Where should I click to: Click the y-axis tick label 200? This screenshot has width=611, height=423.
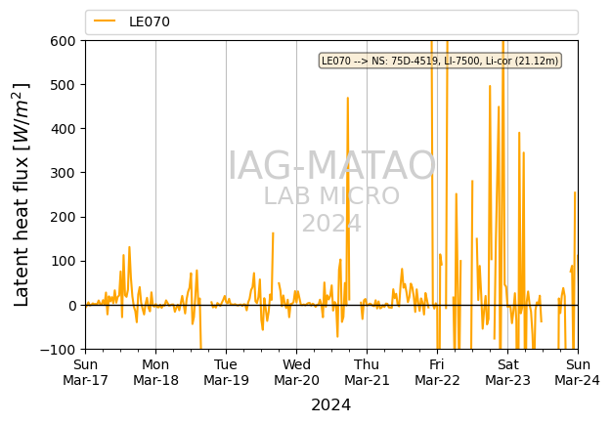point(63,217)
